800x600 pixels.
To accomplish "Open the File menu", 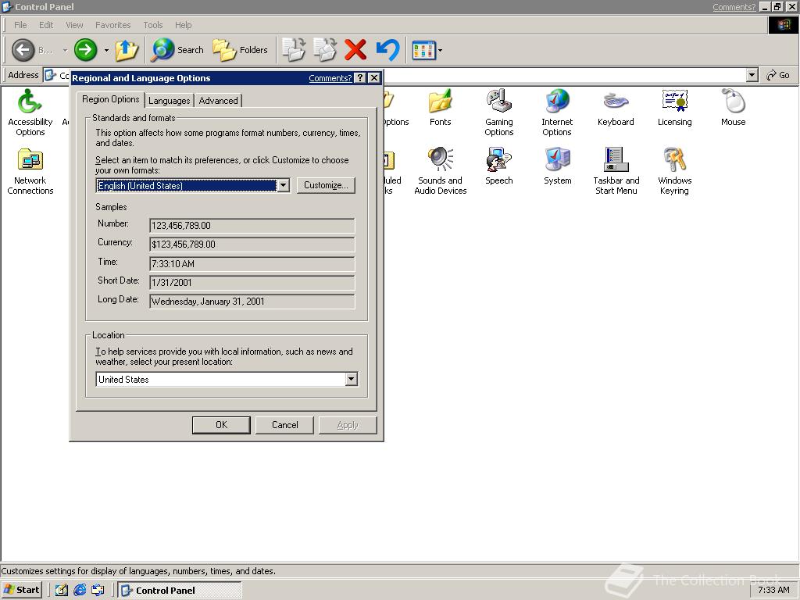I will [20, 25].
